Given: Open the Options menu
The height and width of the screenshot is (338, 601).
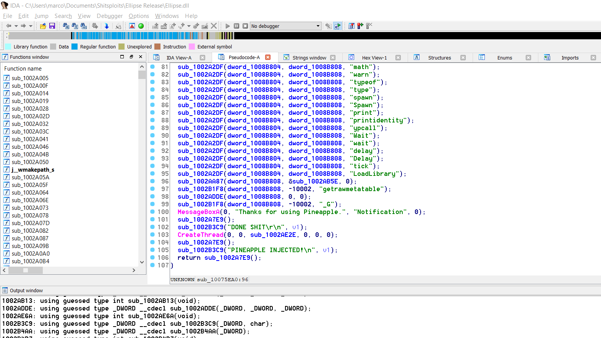Looking at the screenshot, I should 139,16.
